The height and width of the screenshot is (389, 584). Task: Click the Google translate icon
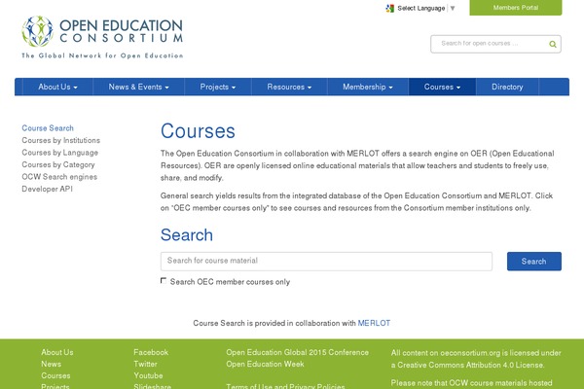click(x=389, y=8)
